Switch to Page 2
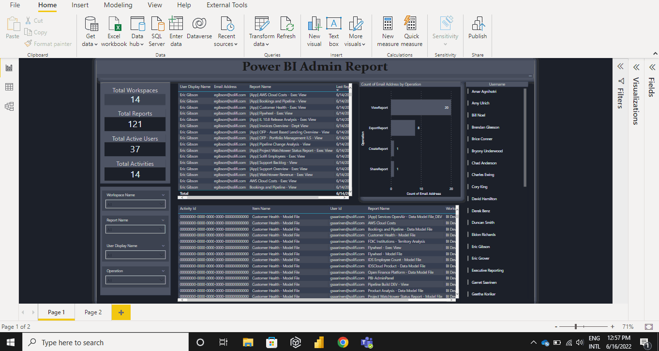659x351 pixels. coord(92,312)
